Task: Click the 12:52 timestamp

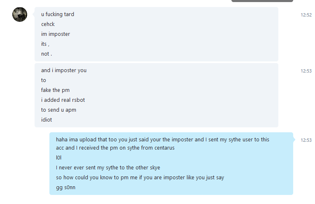Action: 306,15
